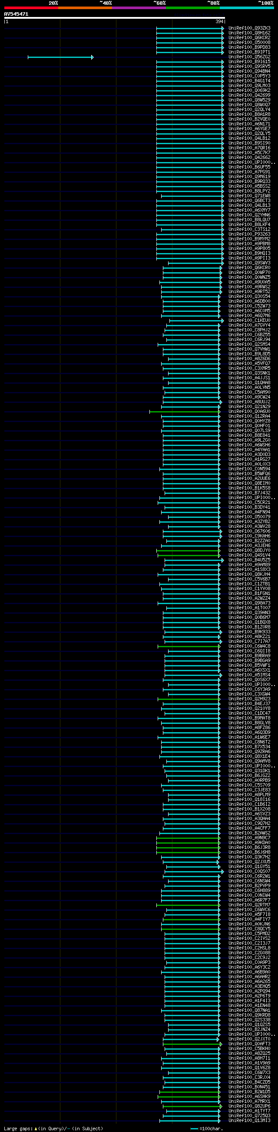Select the UniRef100_Q82UP6 label
The width and height of the screenshot is (278, 1132).
[249, 1106]
